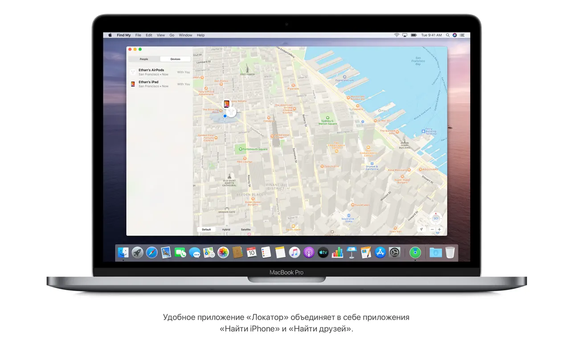Select the Satellite map style

pos(246,229)
